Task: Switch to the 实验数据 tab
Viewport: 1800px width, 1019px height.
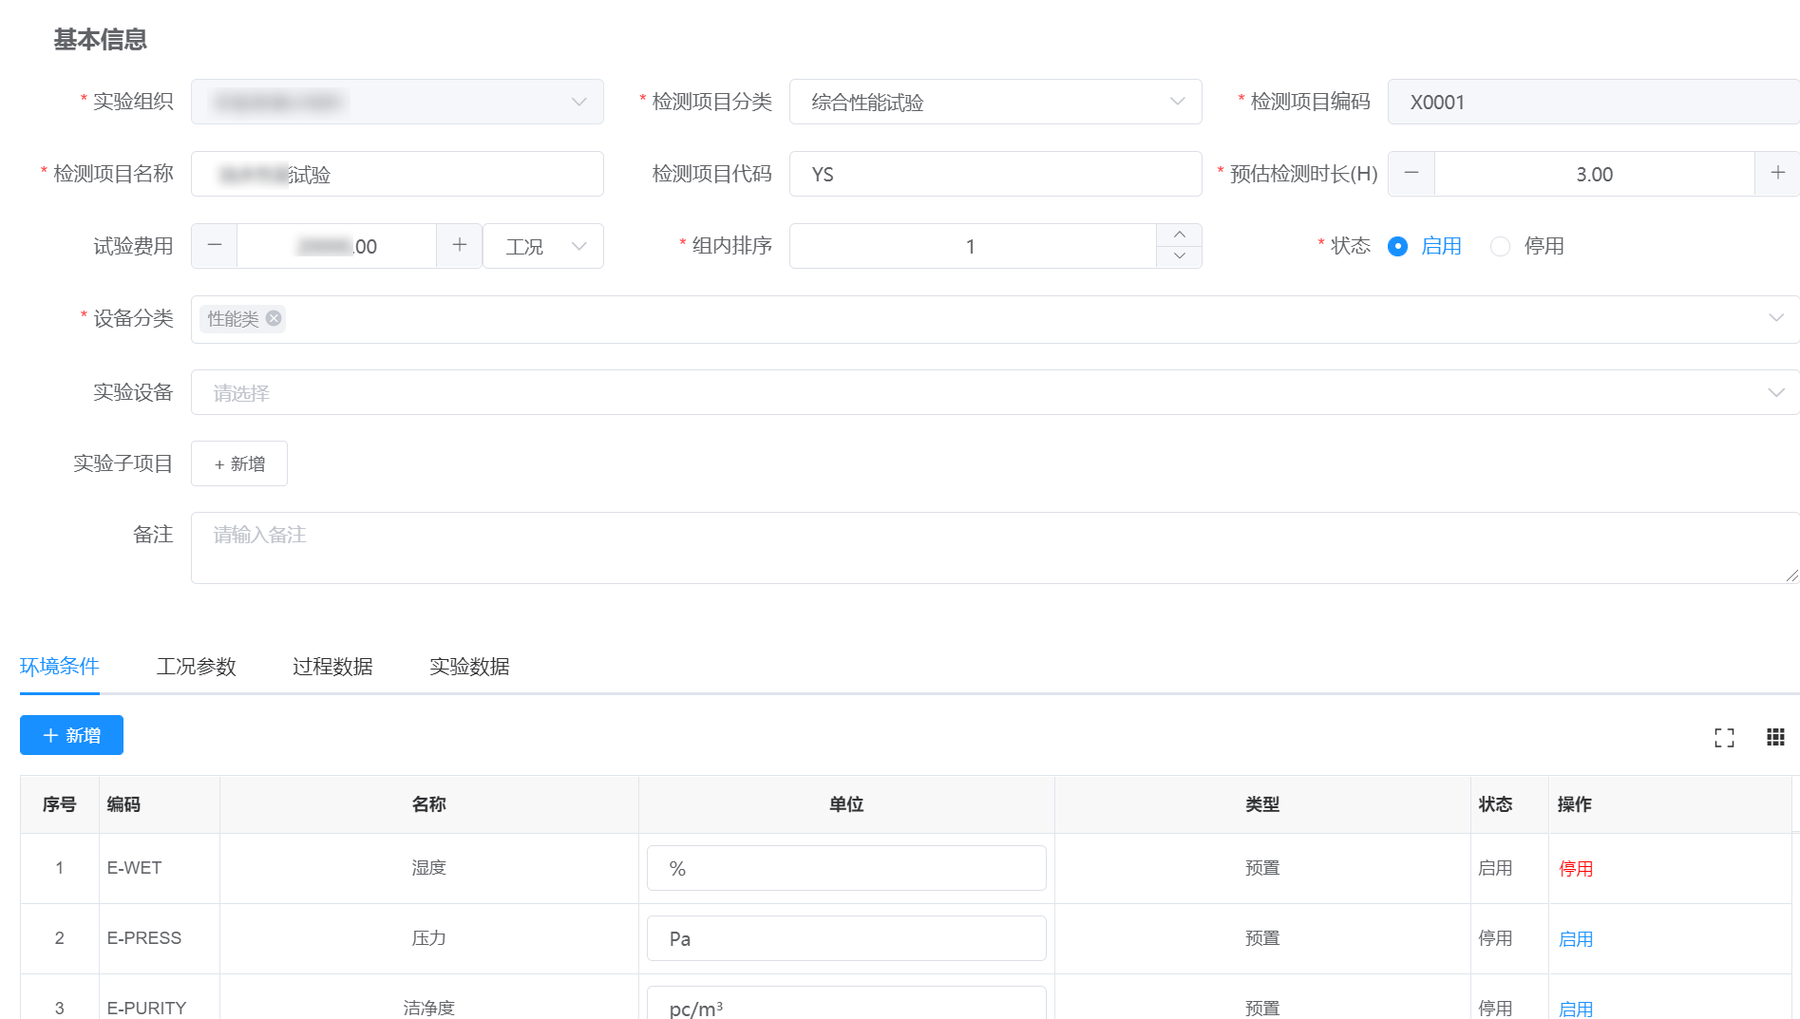Action: click(469, 666)
